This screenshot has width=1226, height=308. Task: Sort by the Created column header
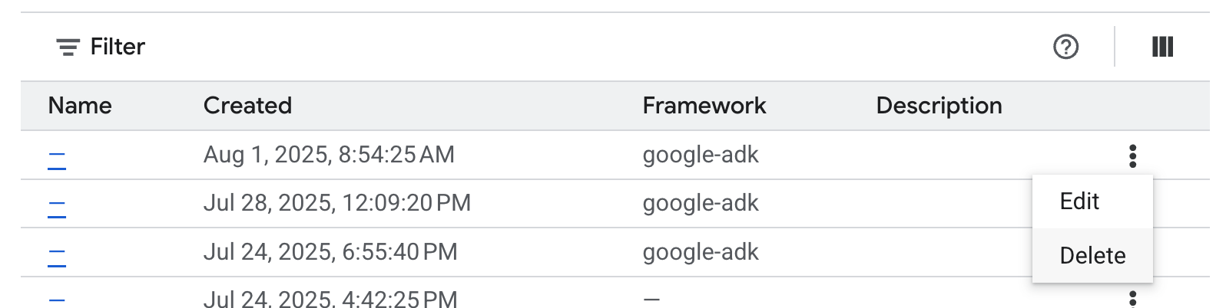pyautogui.click(x=247, y=106)
